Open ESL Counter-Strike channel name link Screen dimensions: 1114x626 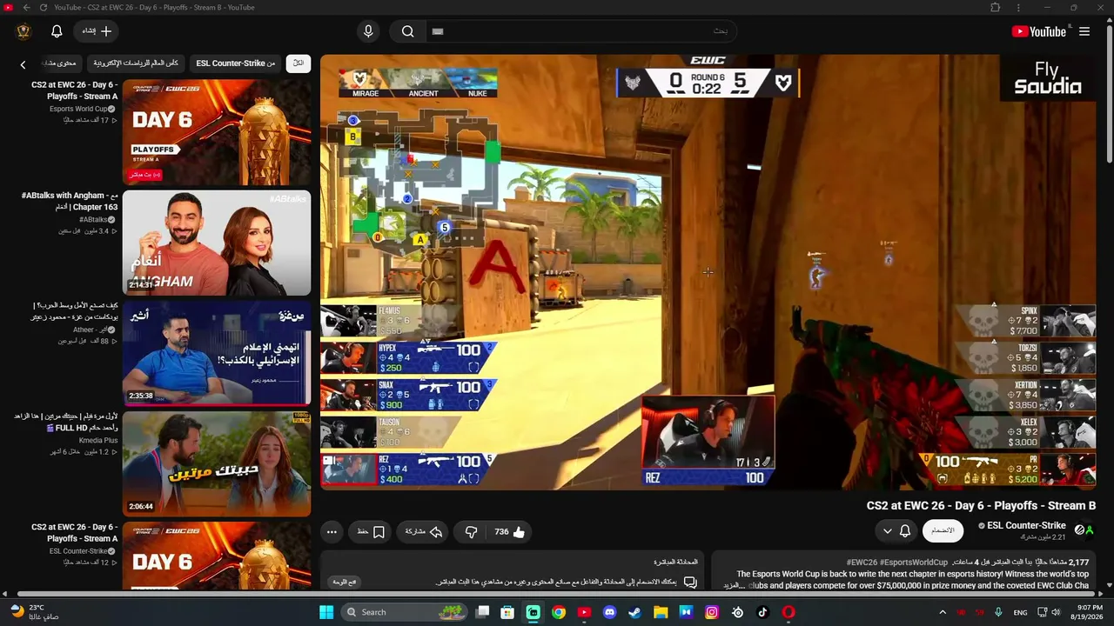[1022, 525]
